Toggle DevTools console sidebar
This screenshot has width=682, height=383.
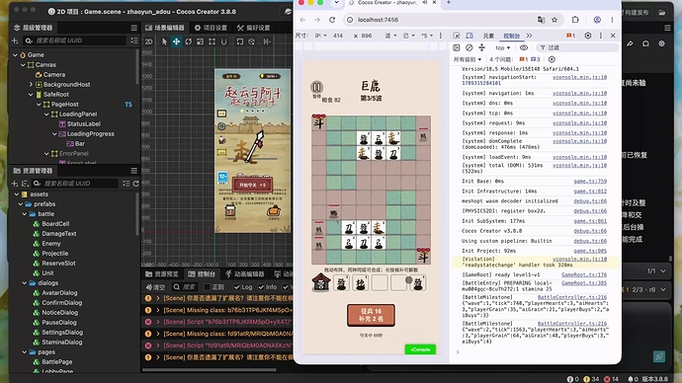pos(457,47)
